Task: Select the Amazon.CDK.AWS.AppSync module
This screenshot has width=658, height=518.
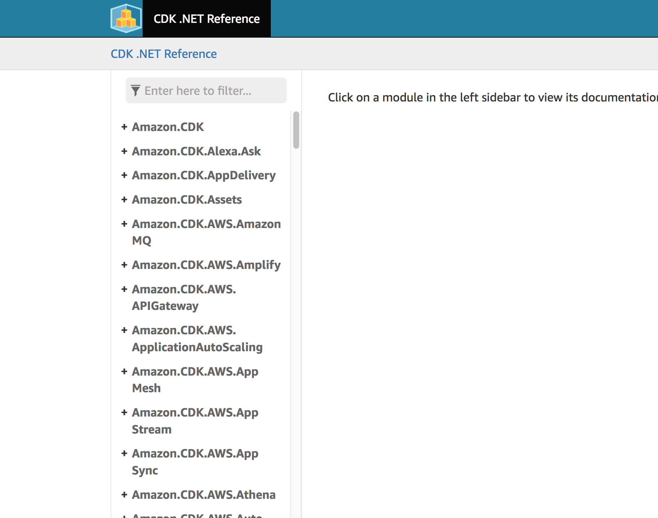Action: tap(195, 462)
